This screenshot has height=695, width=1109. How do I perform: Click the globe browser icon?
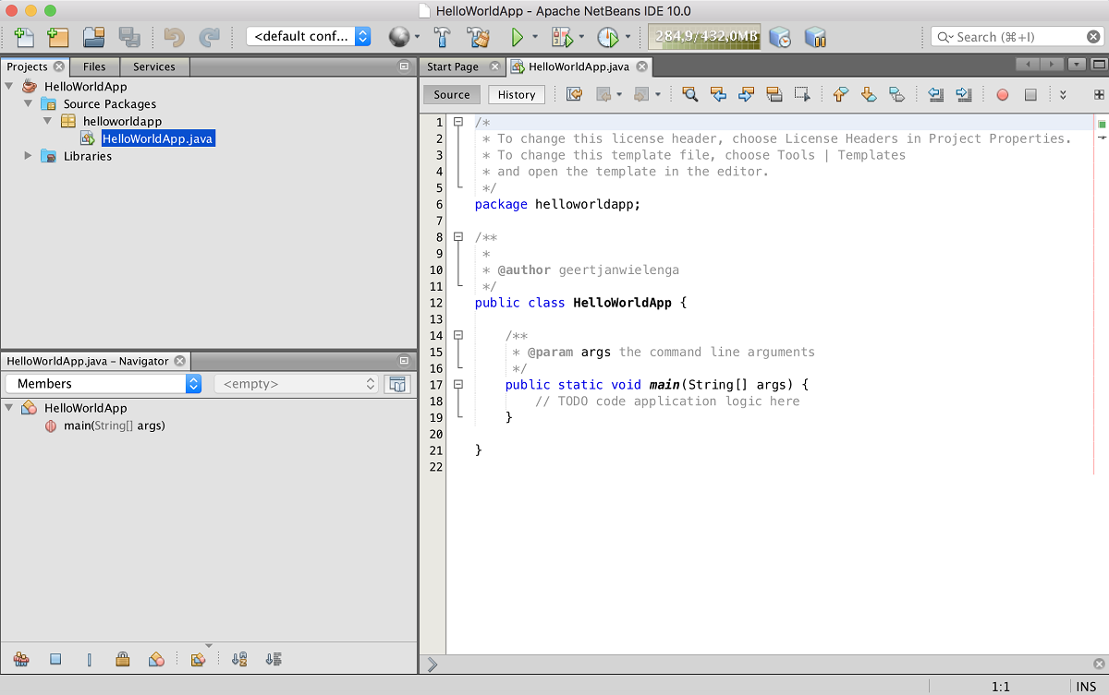pyautogui.click(x=398, y=37)
